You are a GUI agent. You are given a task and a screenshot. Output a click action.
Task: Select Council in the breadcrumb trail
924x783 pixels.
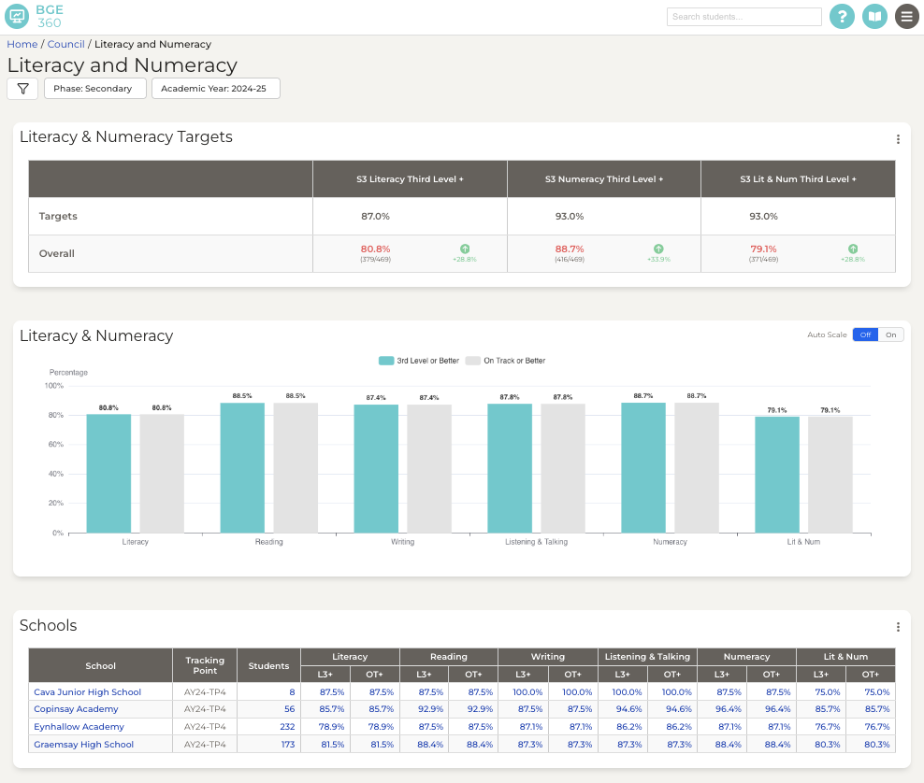tap(65, 43)
